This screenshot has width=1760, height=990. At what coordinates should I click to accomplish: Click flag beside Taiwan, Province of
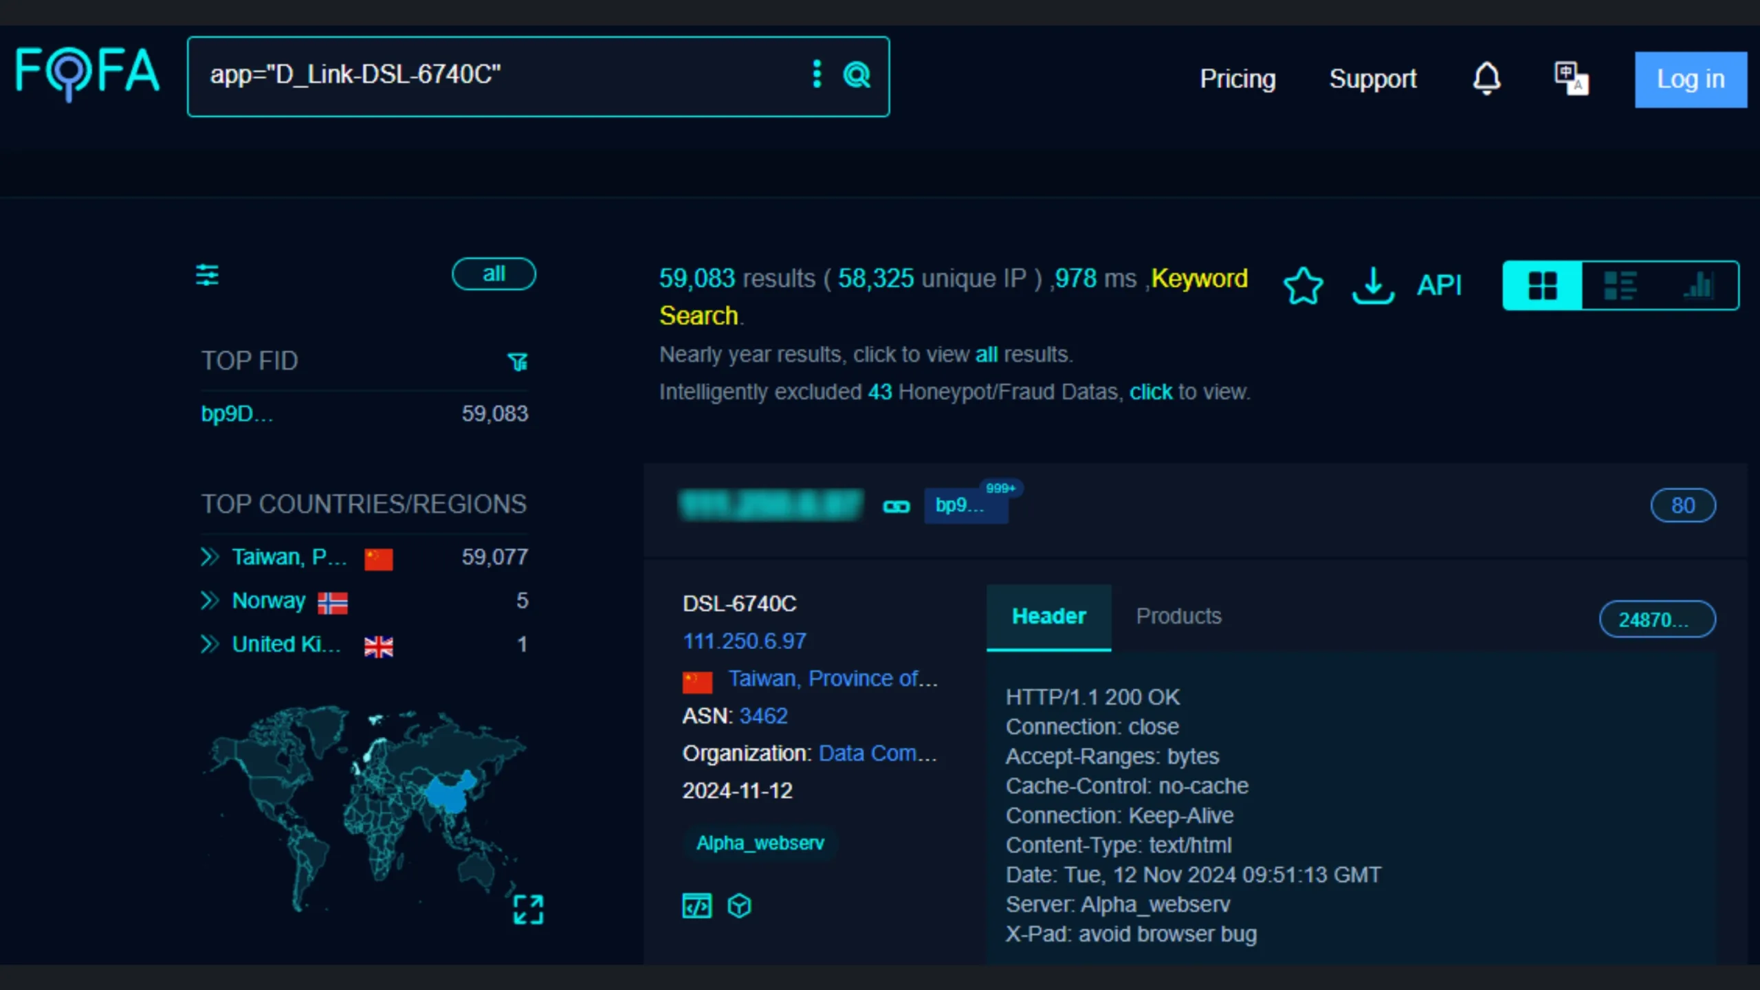point(697,681)
